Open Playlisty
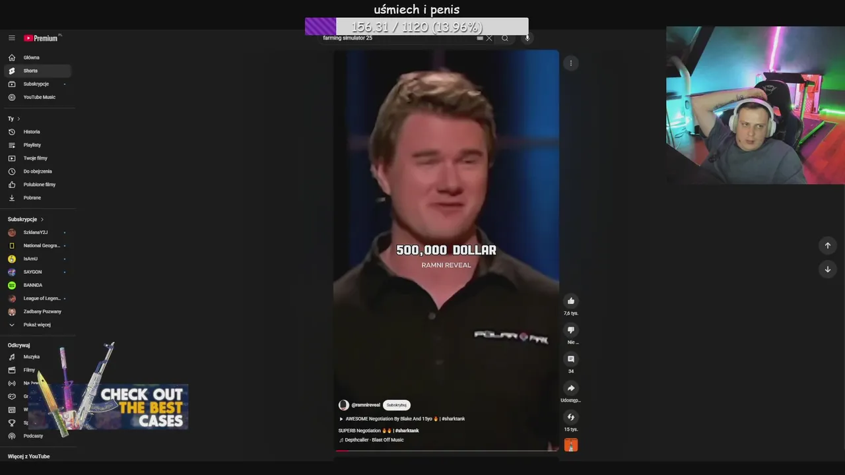The width and height of the screenshot is (845, 475). click(x=37, y=145)
